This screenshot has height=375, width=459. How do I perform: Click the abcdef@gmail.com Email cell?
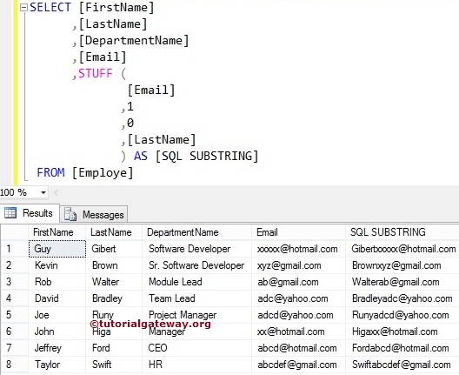(298, 365)
